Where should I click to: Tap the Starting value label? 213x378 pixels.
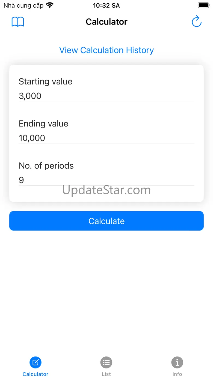pyautogui.click(x=46, y=81)
